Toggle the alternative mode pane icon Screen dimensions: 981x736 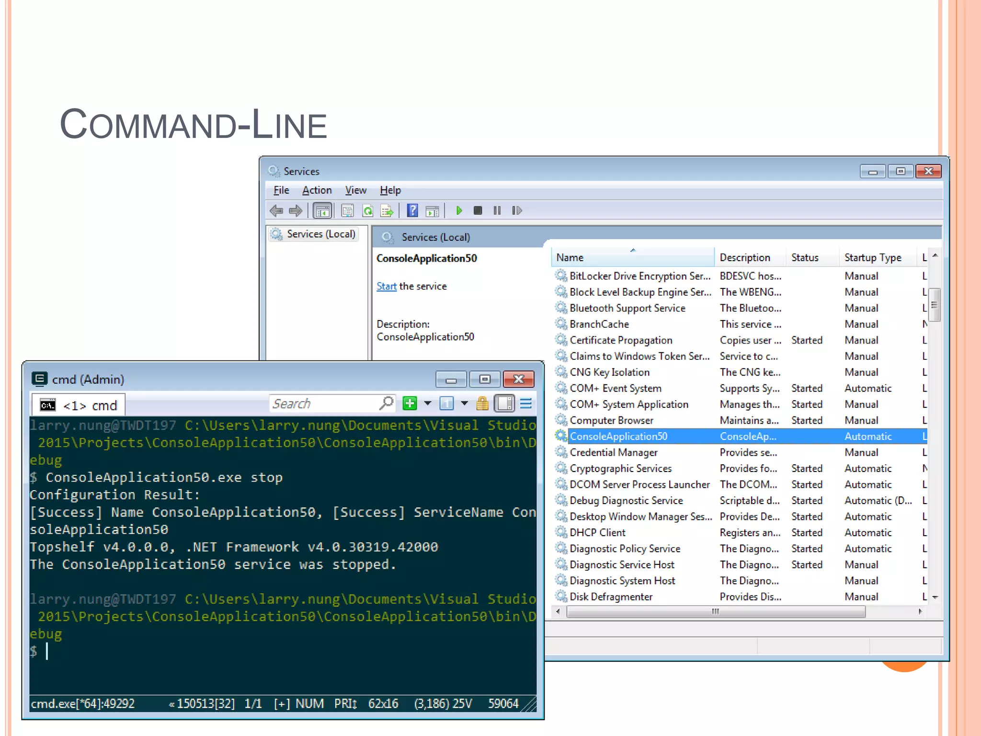tap(504, 403)
